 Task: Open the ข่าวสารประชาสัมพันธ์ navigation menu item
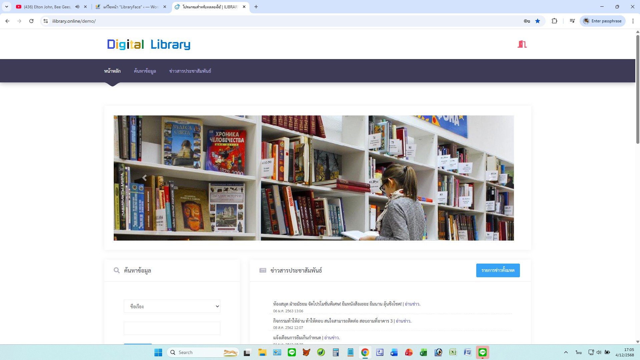point(190,71)
